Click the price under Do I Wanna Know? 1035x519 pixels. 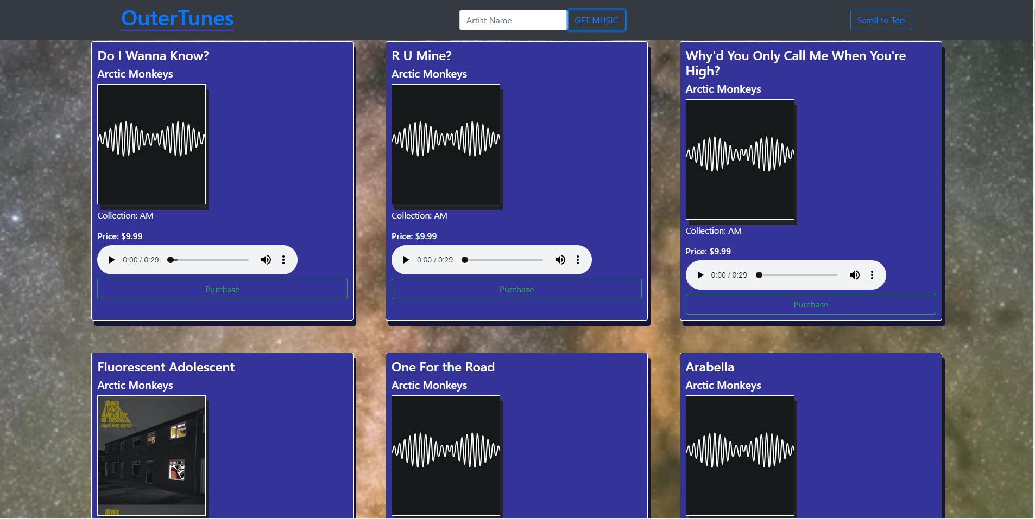(x=120, y=236)
